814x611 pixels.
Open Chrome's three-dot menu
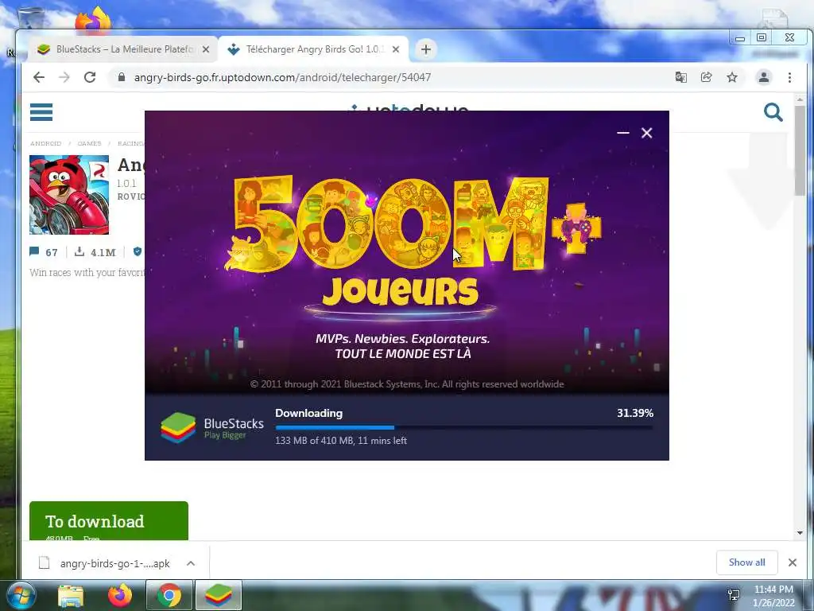[x=789, y=77]
